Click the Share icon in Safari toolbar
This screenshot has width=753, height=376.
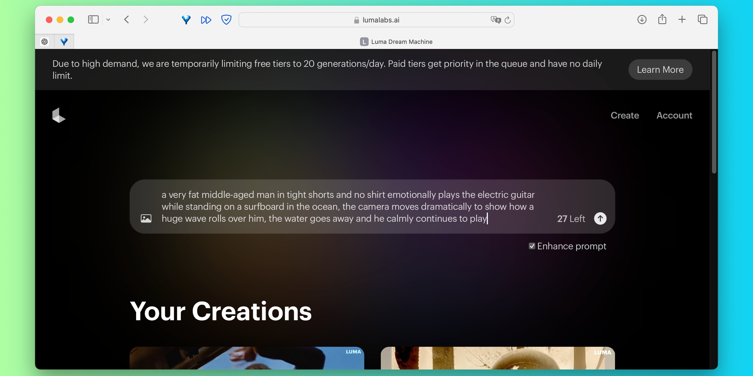[x=662, y=19]
